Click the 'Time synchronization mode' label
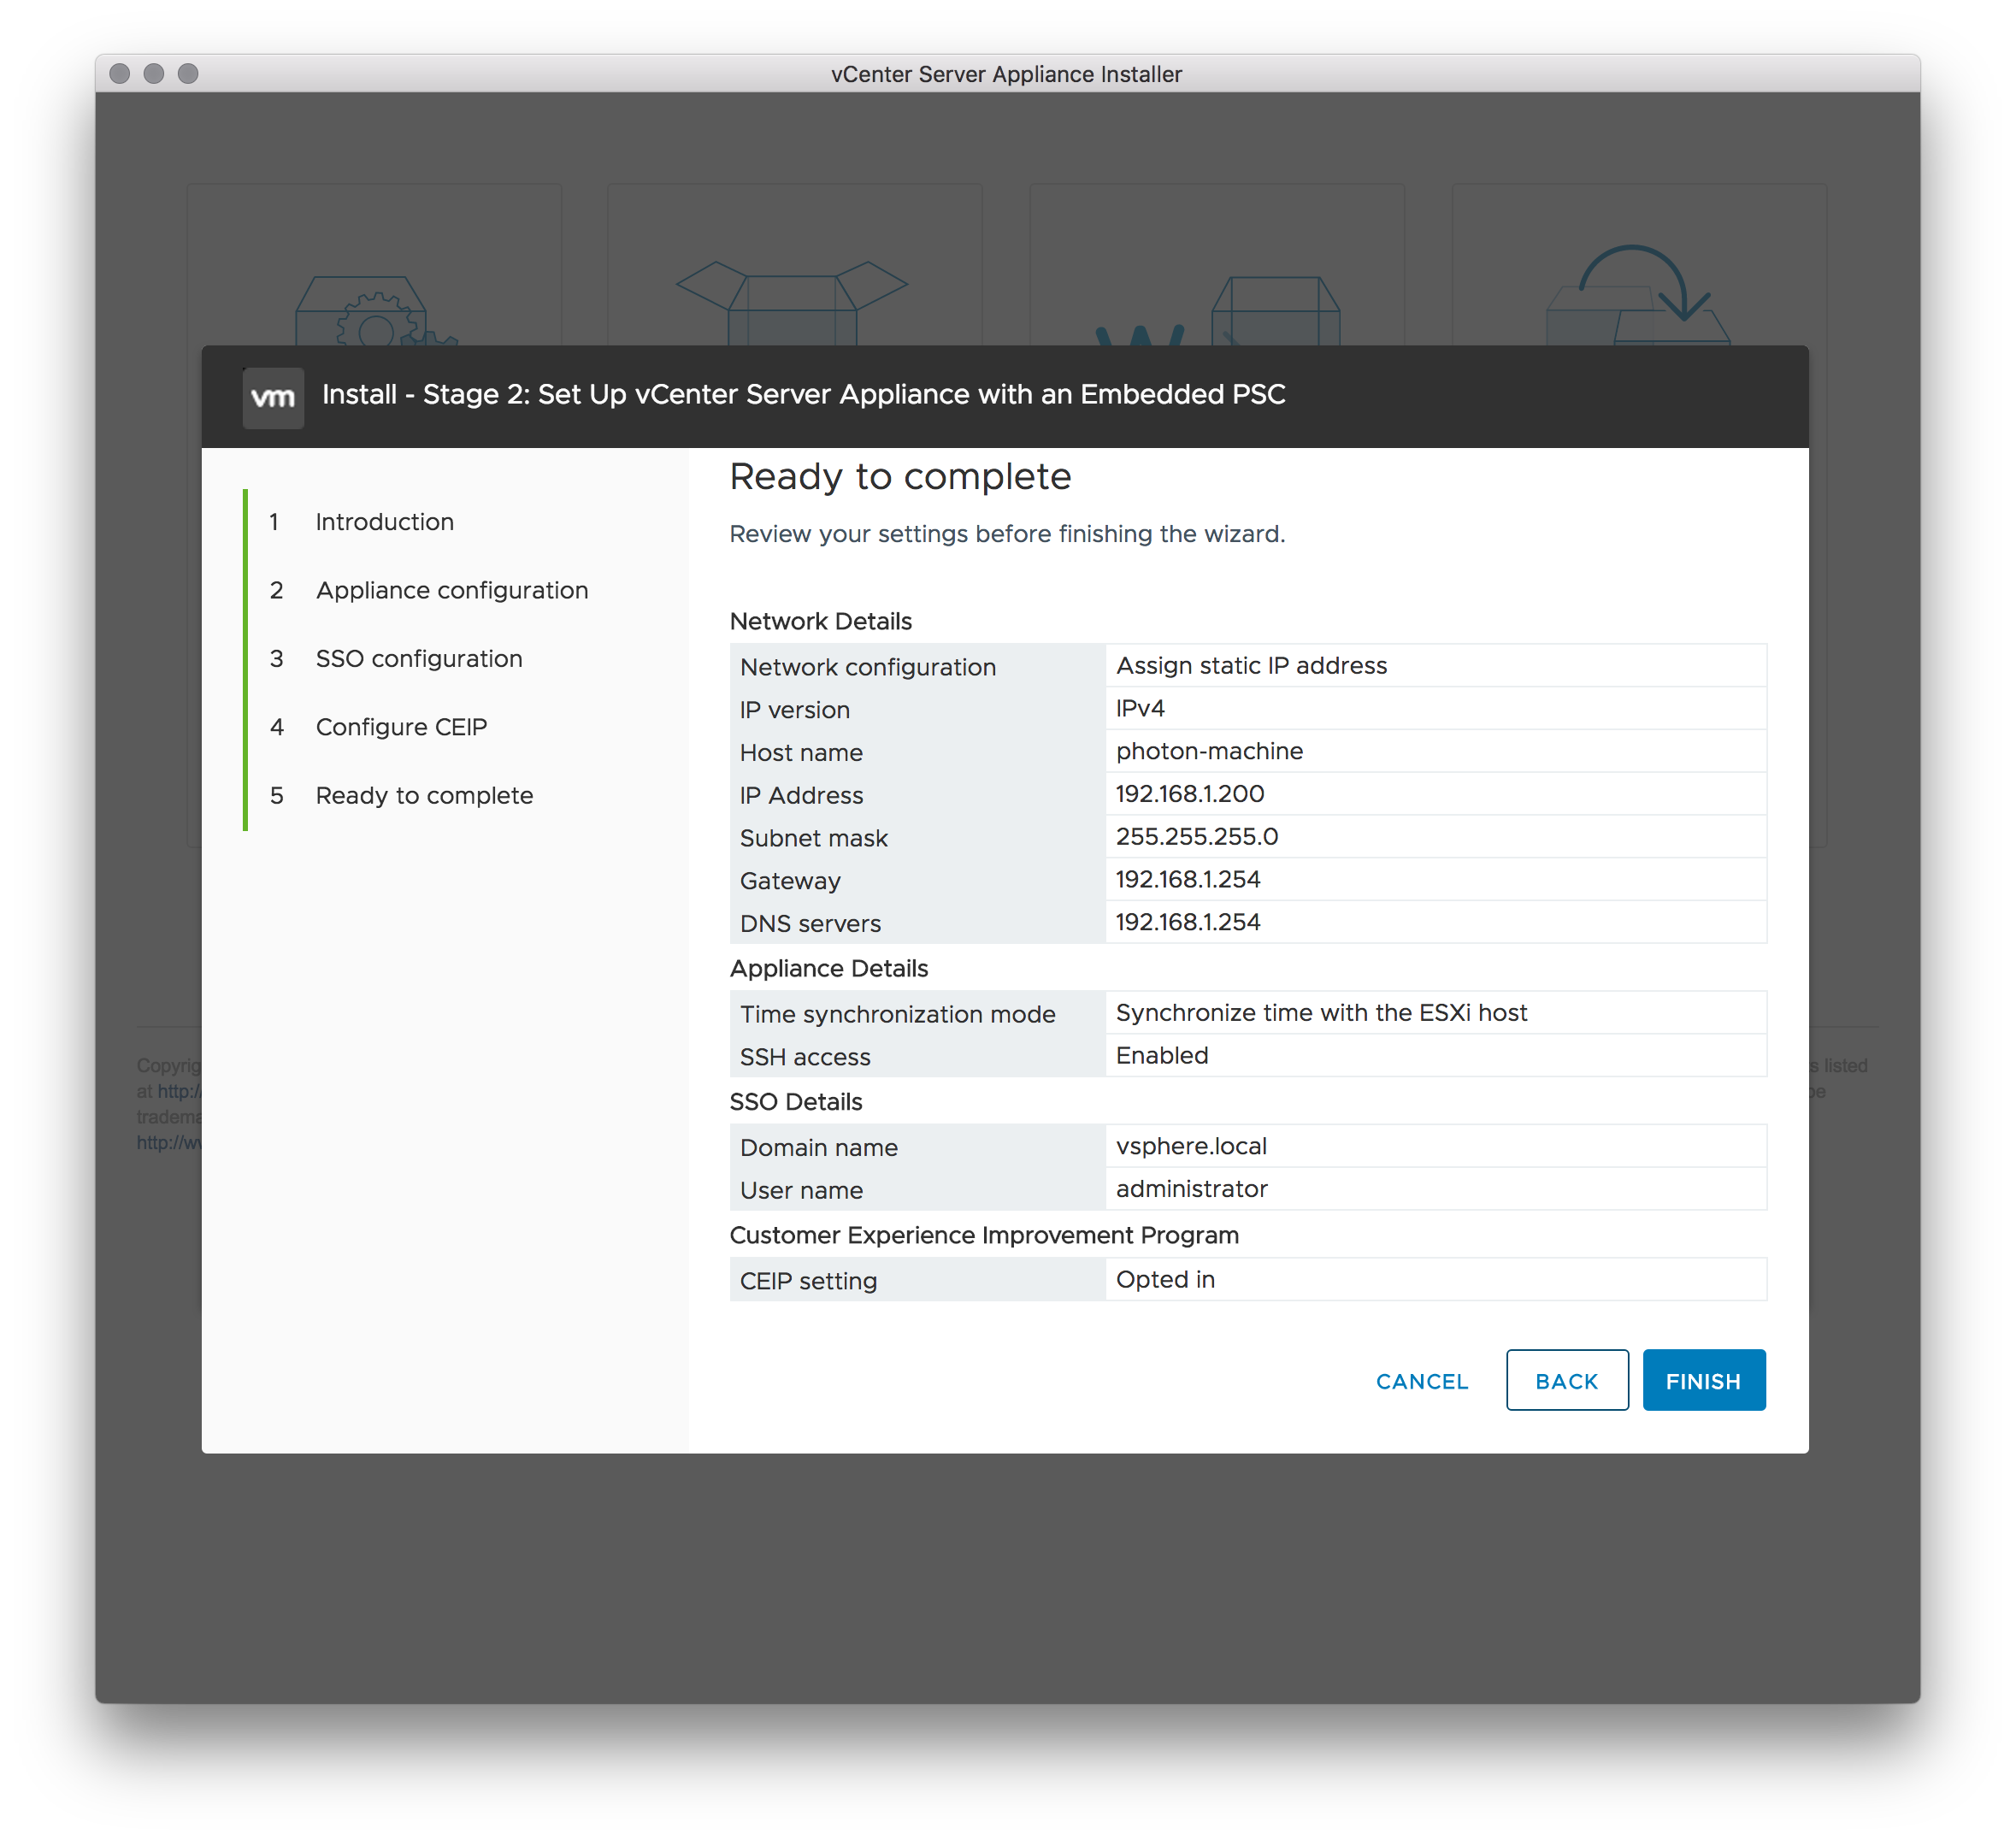This screenshot has height=1840, width=2016. 897,1014
